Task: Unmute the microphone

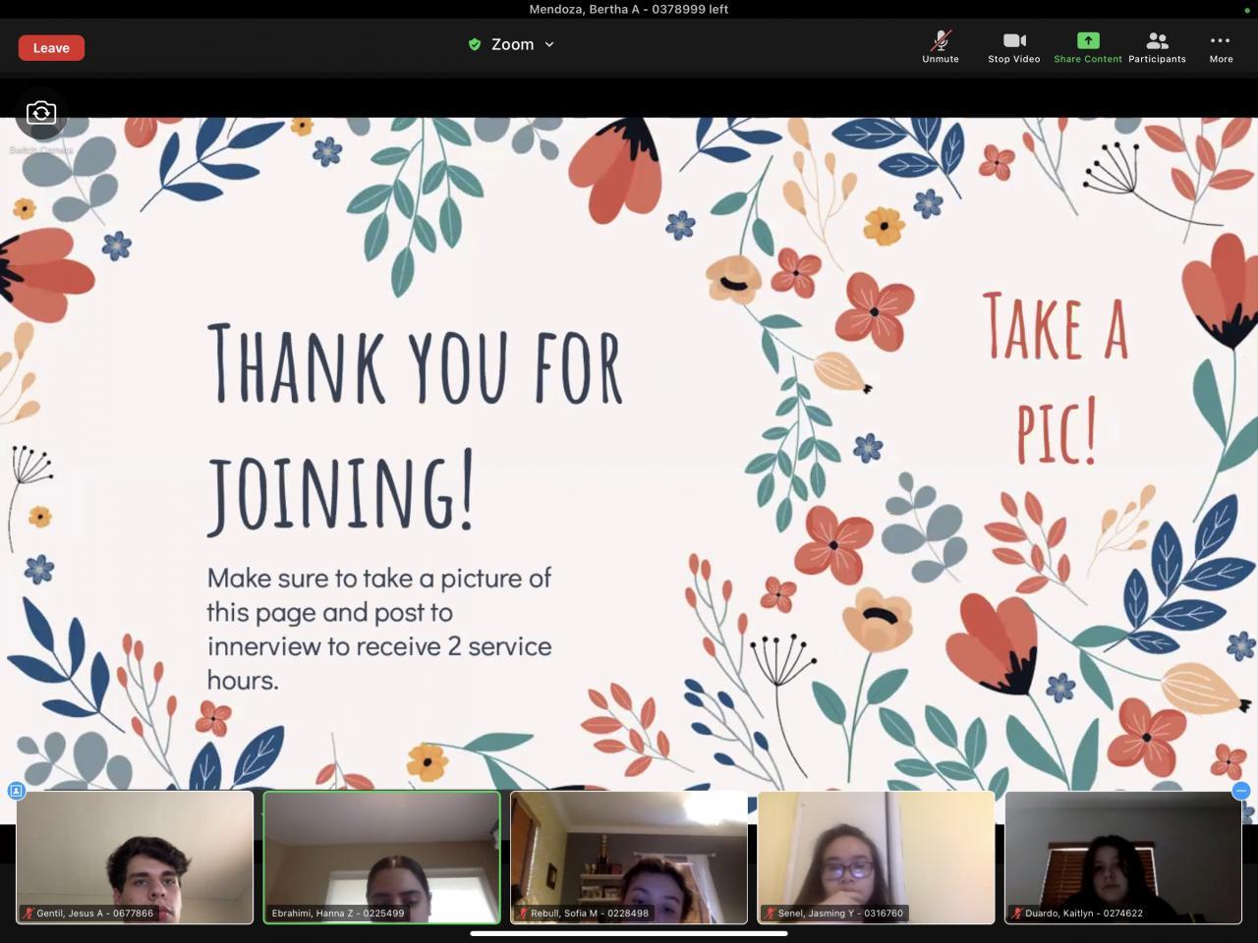Action: pos(941,46)
